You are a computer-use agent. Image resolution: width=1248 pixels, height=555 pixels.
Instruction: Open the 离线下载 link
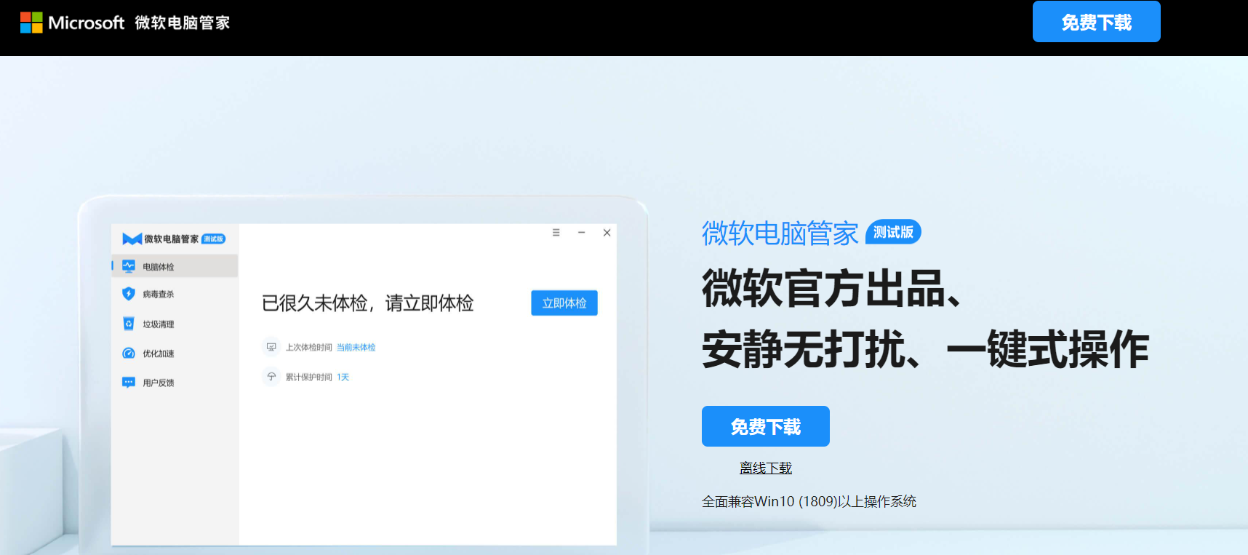click(x=766, y=468)
